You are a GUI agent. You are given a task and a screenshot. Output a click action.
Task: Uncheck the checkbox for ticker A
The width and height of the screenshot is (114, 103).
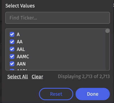tap(12, 35)
